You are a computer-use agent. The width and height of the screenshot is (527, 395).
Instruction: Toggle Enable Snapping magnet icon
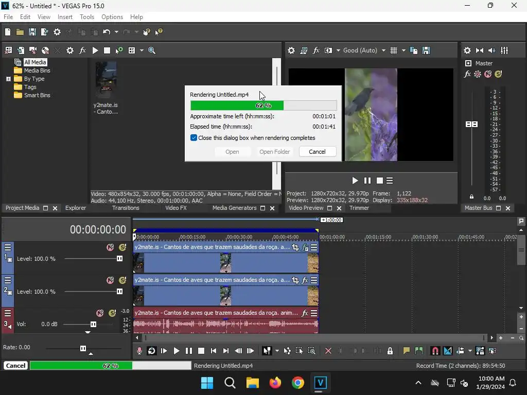click(x=435, y=351)
